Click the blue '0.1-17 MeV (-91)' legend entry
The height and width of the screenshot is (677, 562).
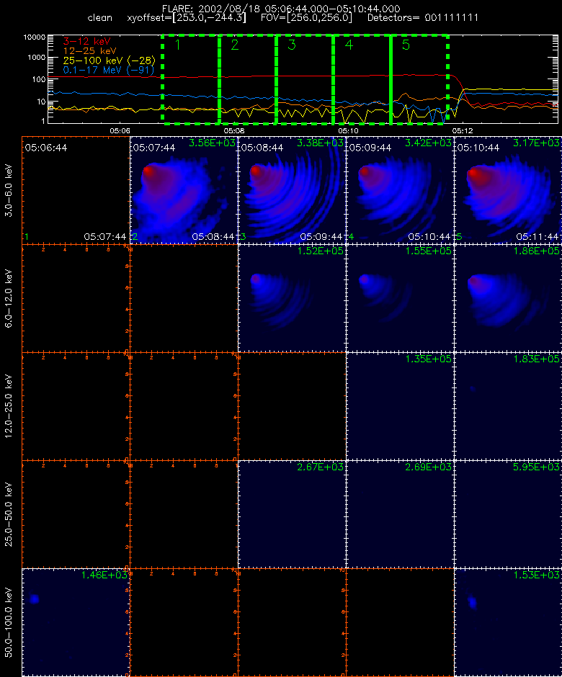coord(108,70)
